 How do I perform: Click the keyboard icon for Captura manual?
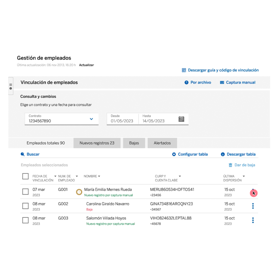[222, 83]
